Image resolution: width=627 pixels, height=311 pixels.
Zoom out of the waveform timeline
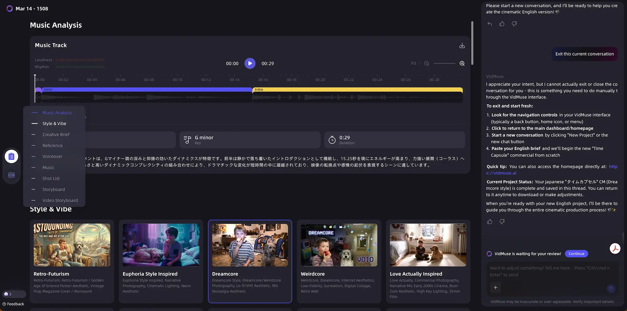[x=426, y=63]
